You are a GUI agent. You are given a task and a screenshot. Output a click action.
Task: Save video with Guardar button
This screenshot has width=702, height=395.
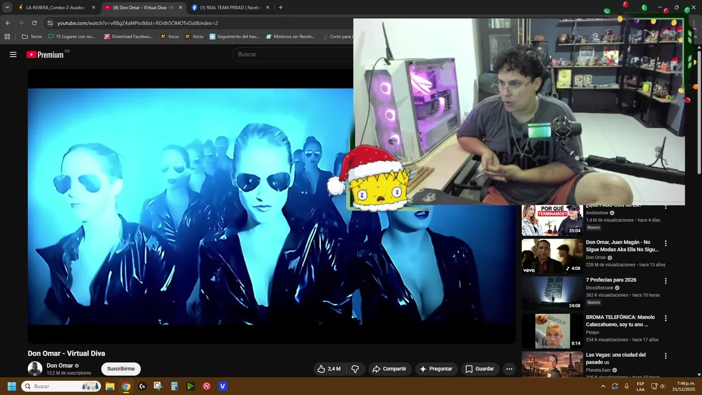(x=480, y=369)
